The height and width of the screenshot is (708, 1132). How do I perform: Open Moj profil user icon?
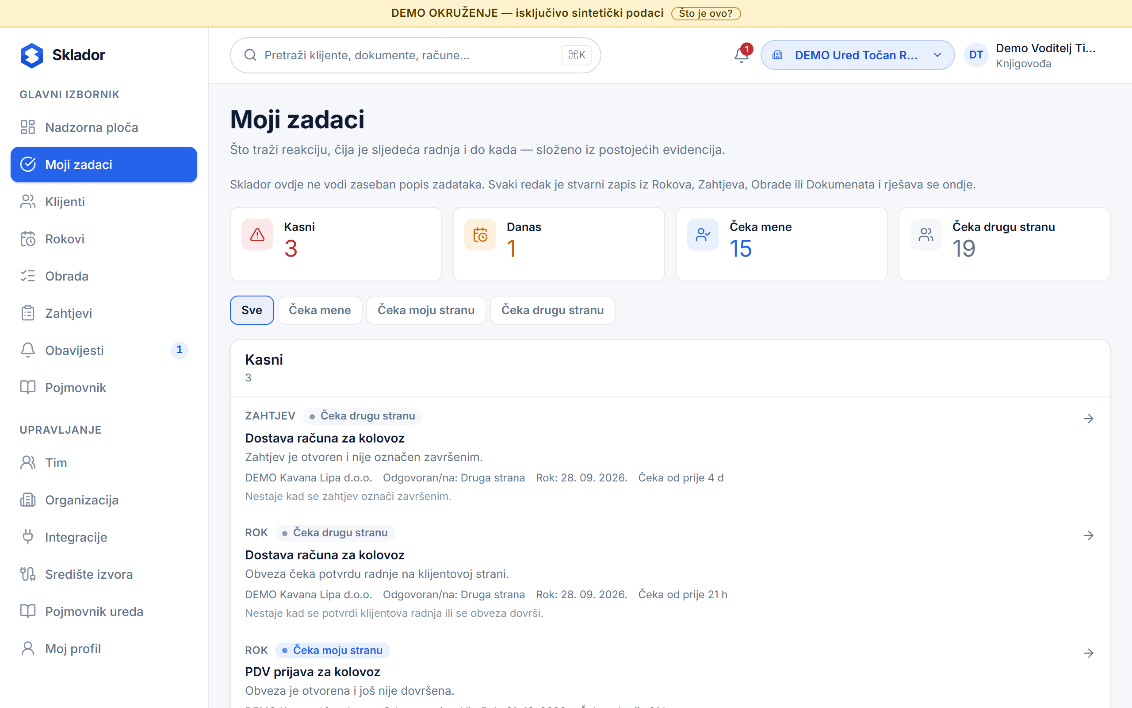(27, 649)
